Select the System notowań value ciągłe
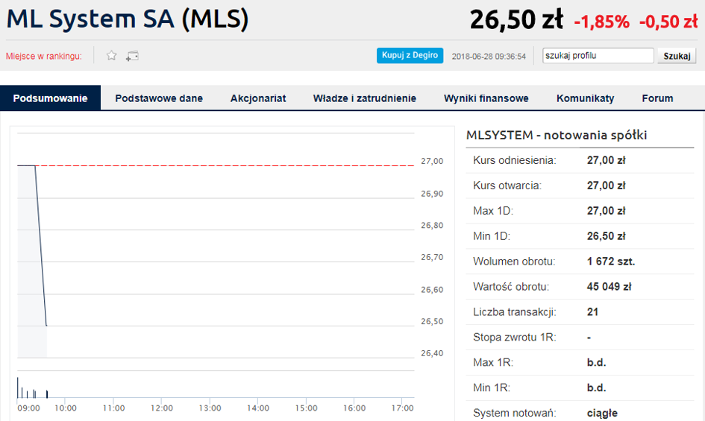Viewport: 705px width, 421px height. (602, 413)
